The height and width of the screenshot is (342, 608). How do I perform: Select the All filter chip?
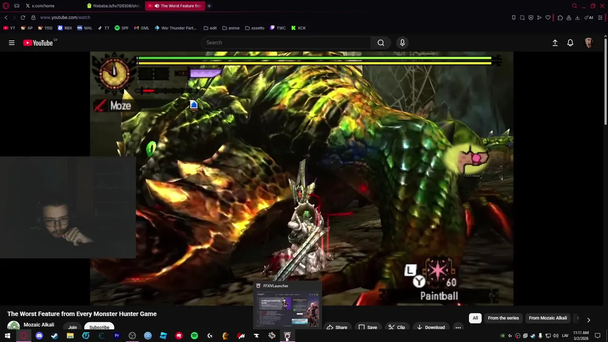[475, 318]
